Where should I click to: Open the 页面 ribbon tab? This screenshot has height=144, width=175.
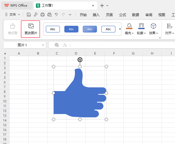coord(109,15)
